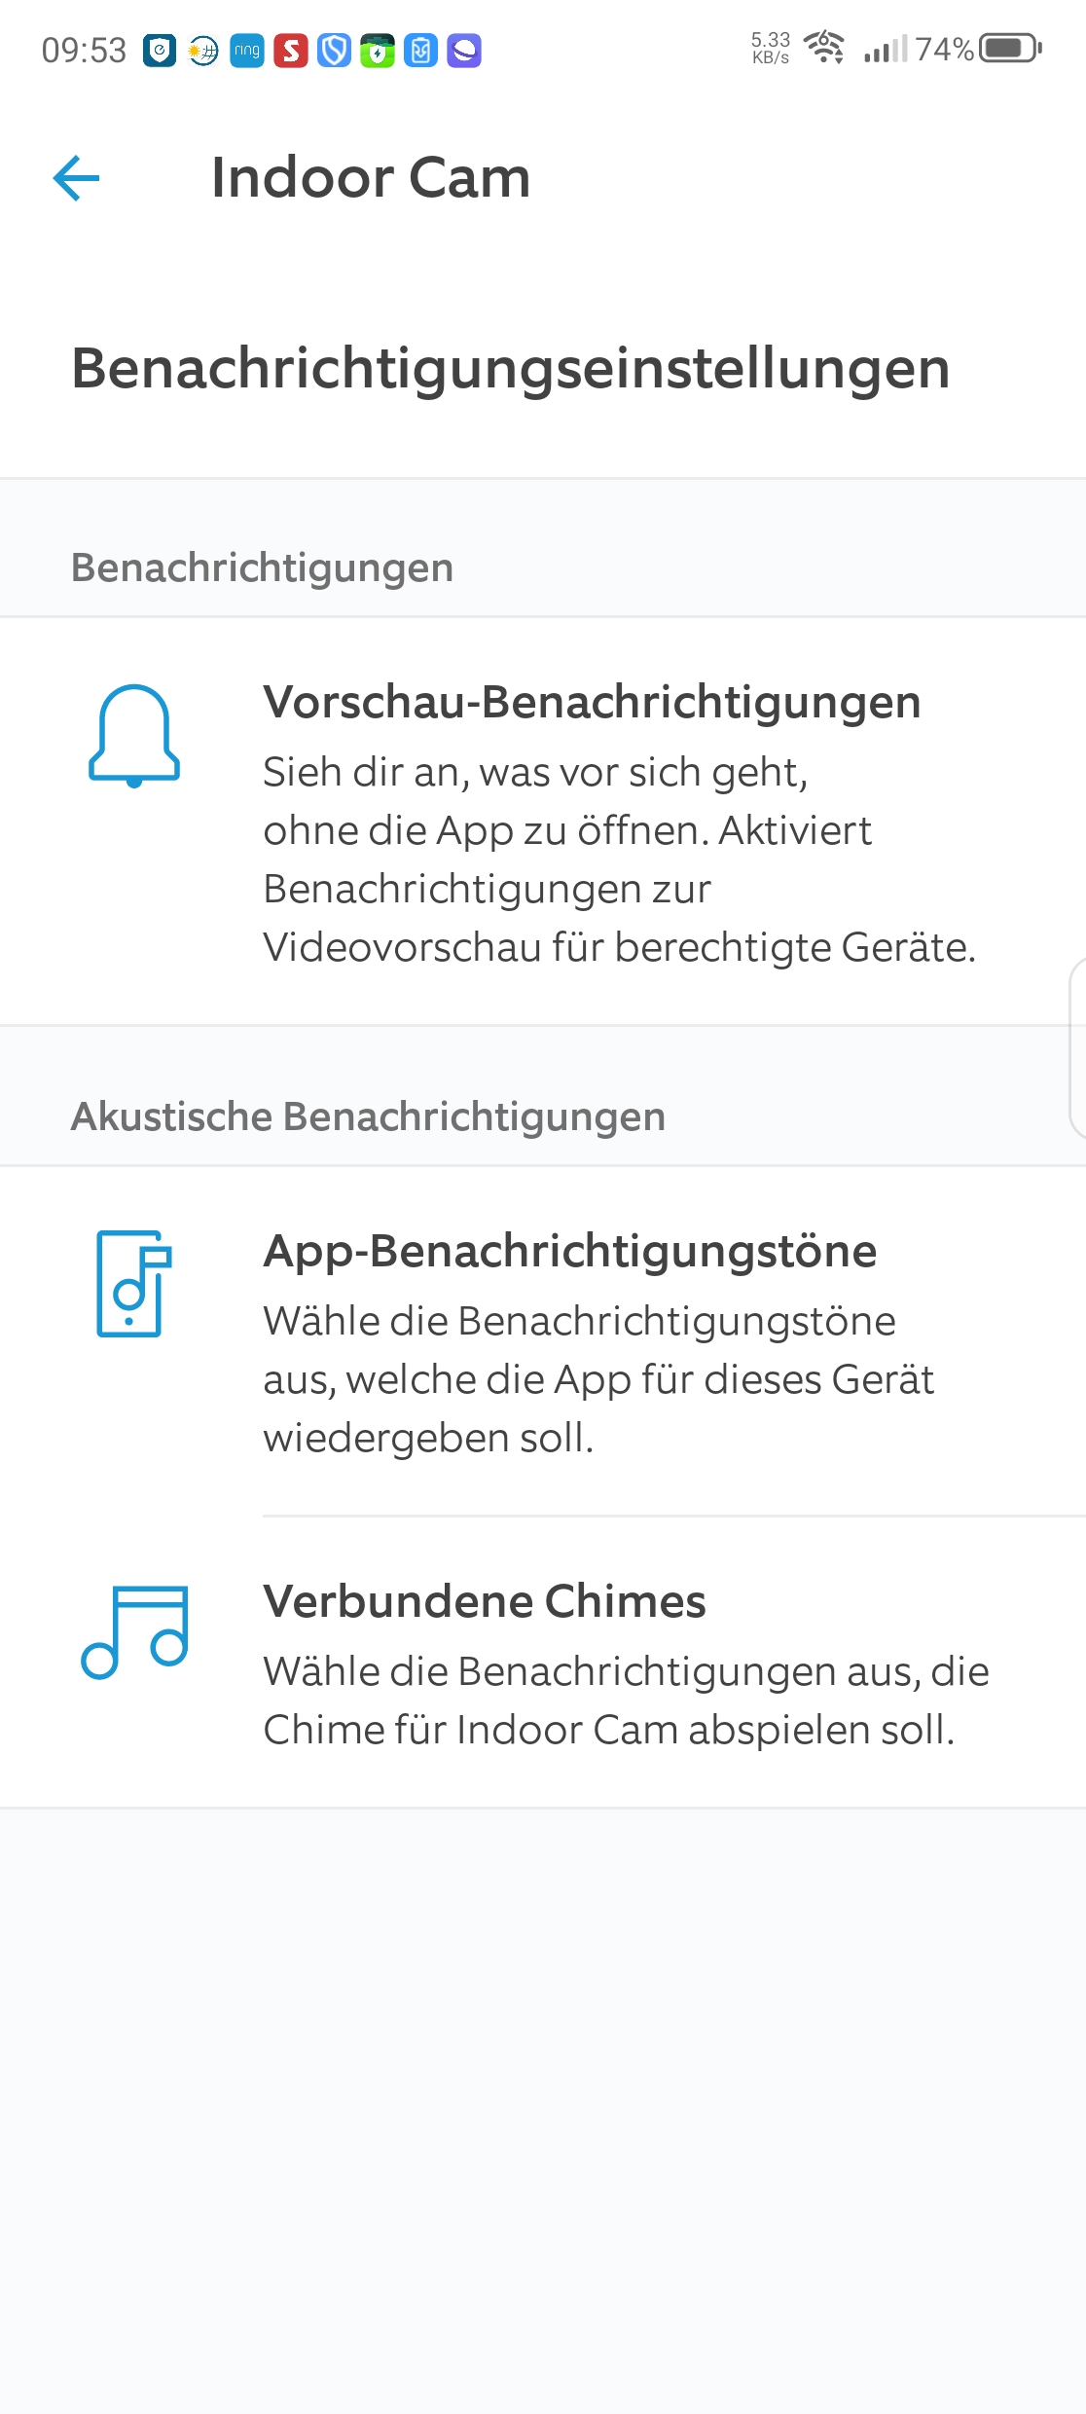Click the bell icon for preview notifications
Viewport: 1086px width, 2414px height.
click(x=134, y=736)
